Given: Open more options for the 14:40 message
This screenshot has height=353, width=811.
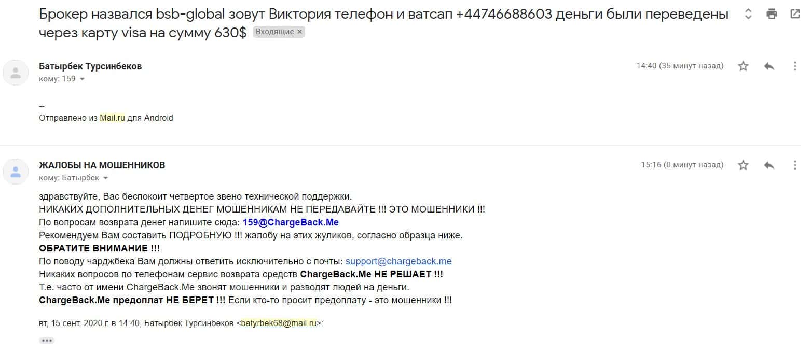Looking at the screenshot, I should [795, 66].
